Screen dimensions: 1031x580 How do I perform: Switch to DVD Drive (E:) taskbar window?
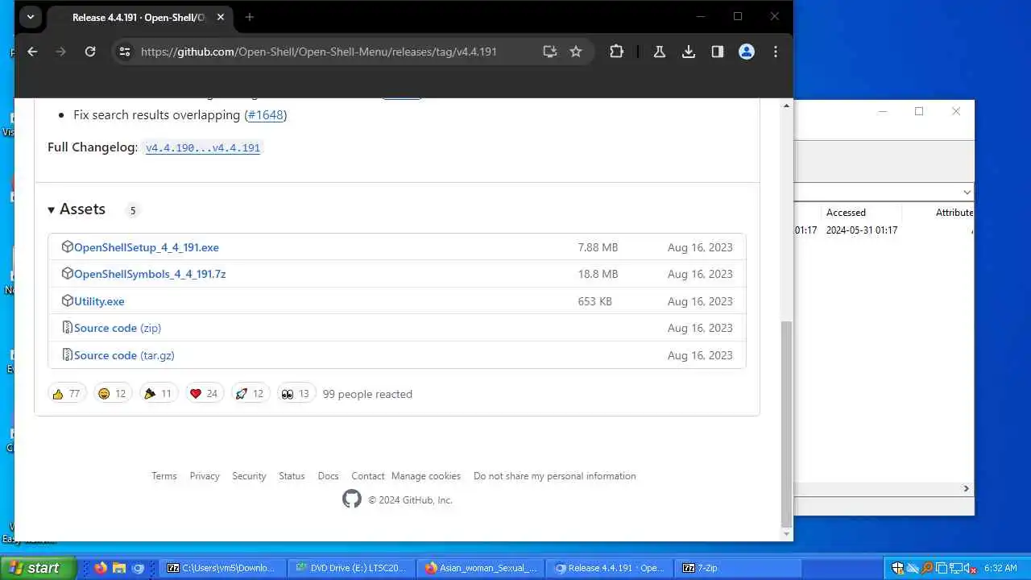(353, 568)
